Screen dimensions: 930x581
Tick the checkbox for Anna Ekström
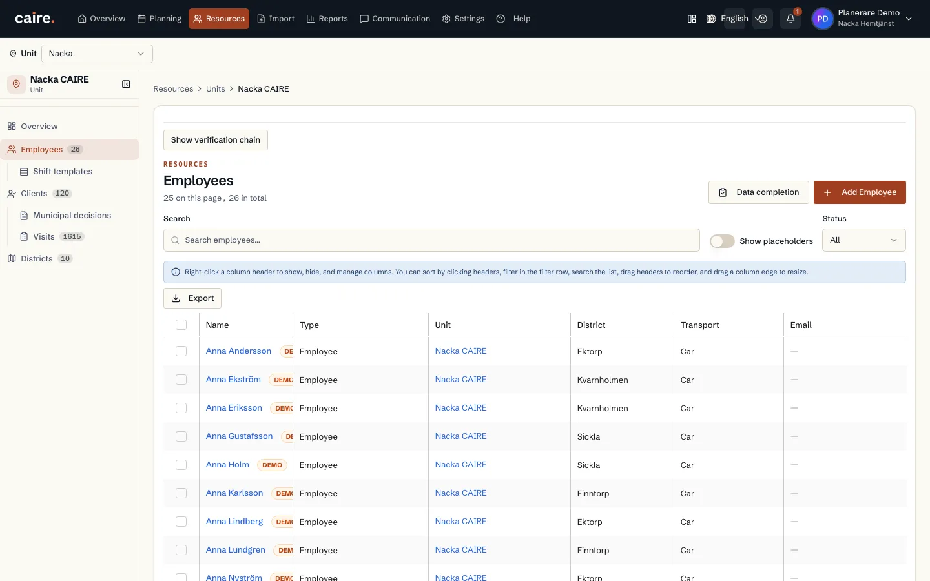[181, 380]
